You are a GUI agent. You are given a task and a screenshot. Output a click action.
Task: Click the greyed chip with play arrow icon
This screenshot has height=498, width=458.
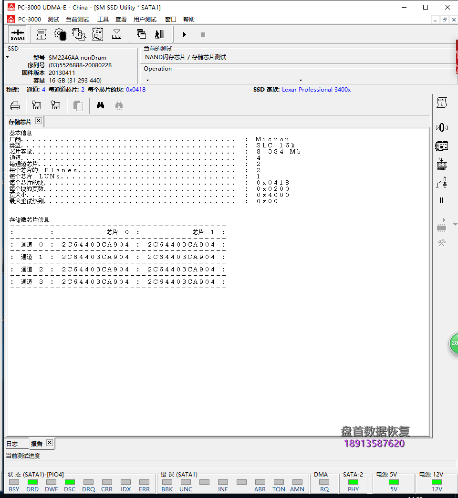(x=442, y=225)
